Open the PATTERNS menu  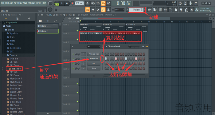[x=18, y=3]
